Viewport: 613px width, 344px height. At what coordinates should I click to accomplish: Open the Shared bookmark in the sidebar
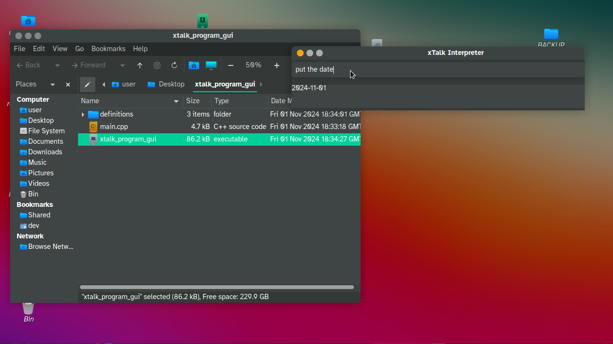tap(35, 215)
